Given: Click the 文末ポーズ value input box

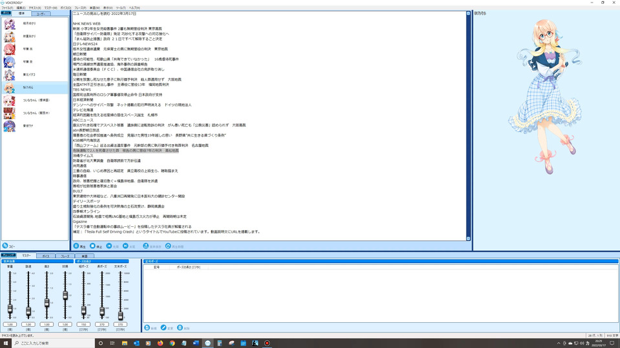Looking at the screenshot, I should 120,324.
